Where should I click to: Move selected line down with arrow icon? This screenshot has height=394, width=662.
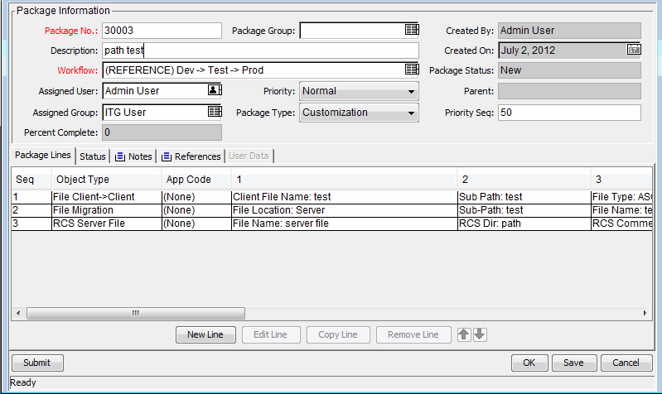pyautogui.click(x=480, y=334)
